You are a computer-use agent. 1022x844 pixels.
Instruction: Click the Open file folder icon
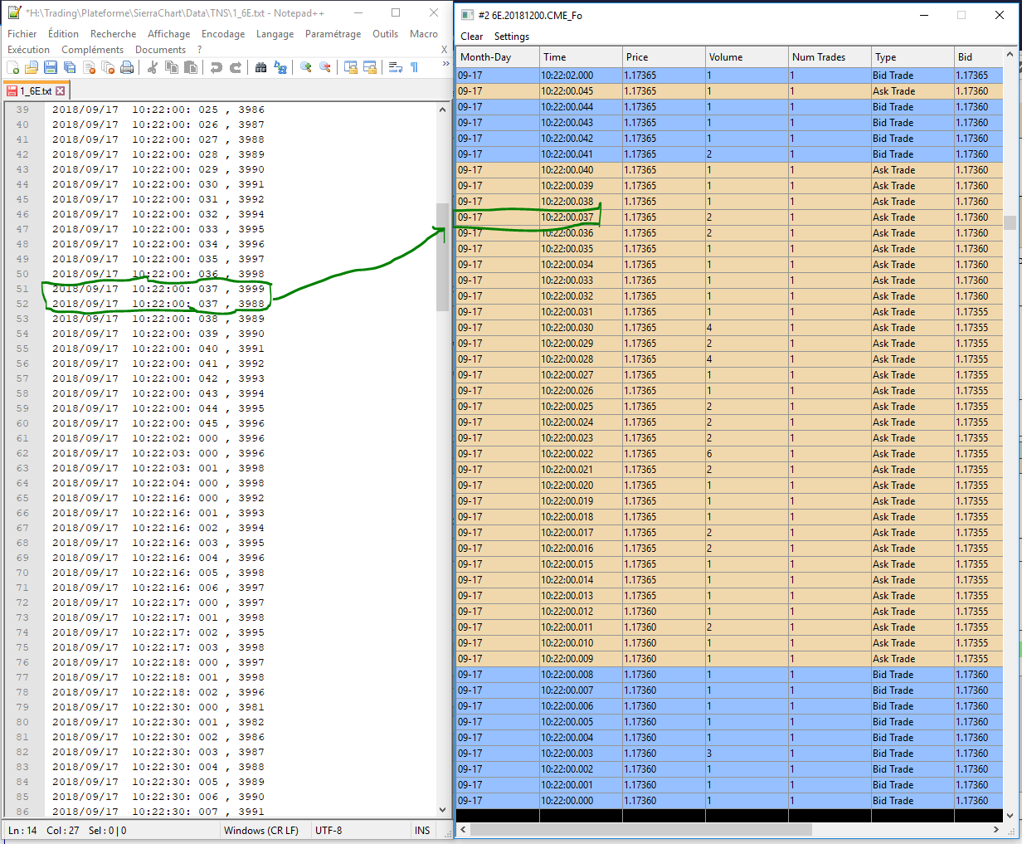(32, 68)
